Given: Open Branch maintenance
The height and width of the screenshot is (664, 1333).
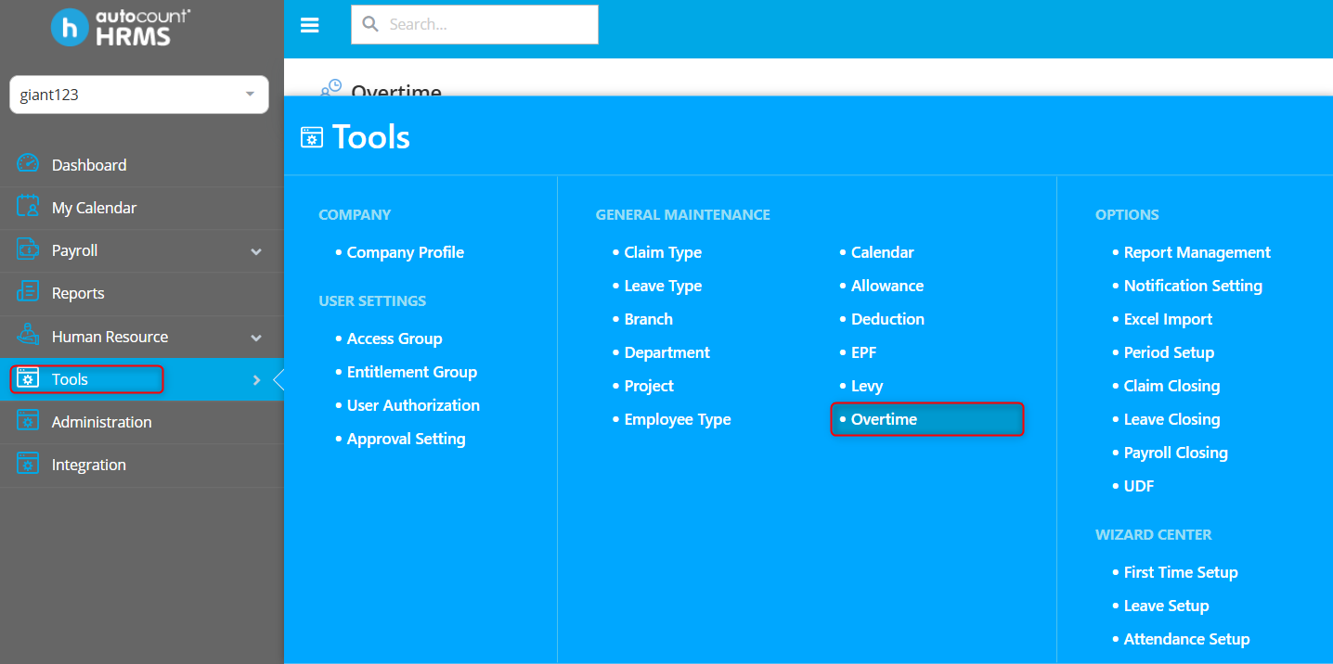Looking at the screenshot, I should pyautogui.click(x=648, y=319).
